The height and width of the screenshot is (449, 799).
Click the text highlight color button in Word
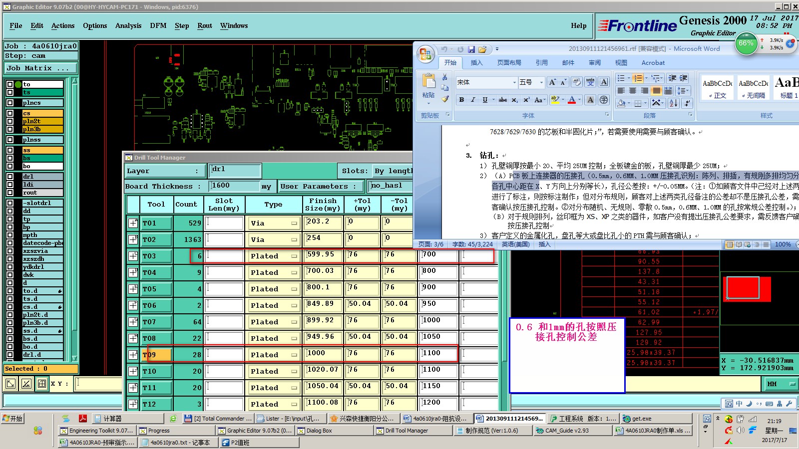[555, 100]
